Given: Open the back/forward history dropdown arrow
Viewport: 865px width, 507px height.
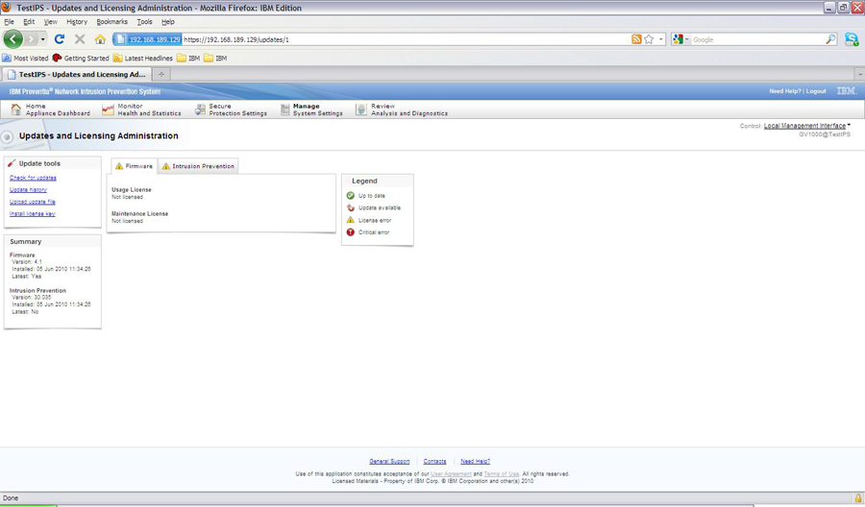Looking at the screenshot, I should [42, 39].
